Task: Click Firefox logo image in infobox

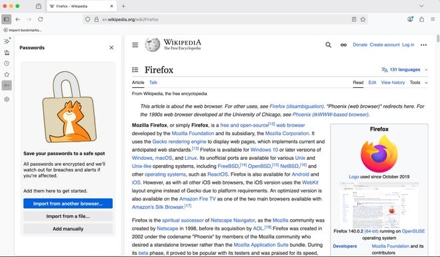Action: point(379,153)
